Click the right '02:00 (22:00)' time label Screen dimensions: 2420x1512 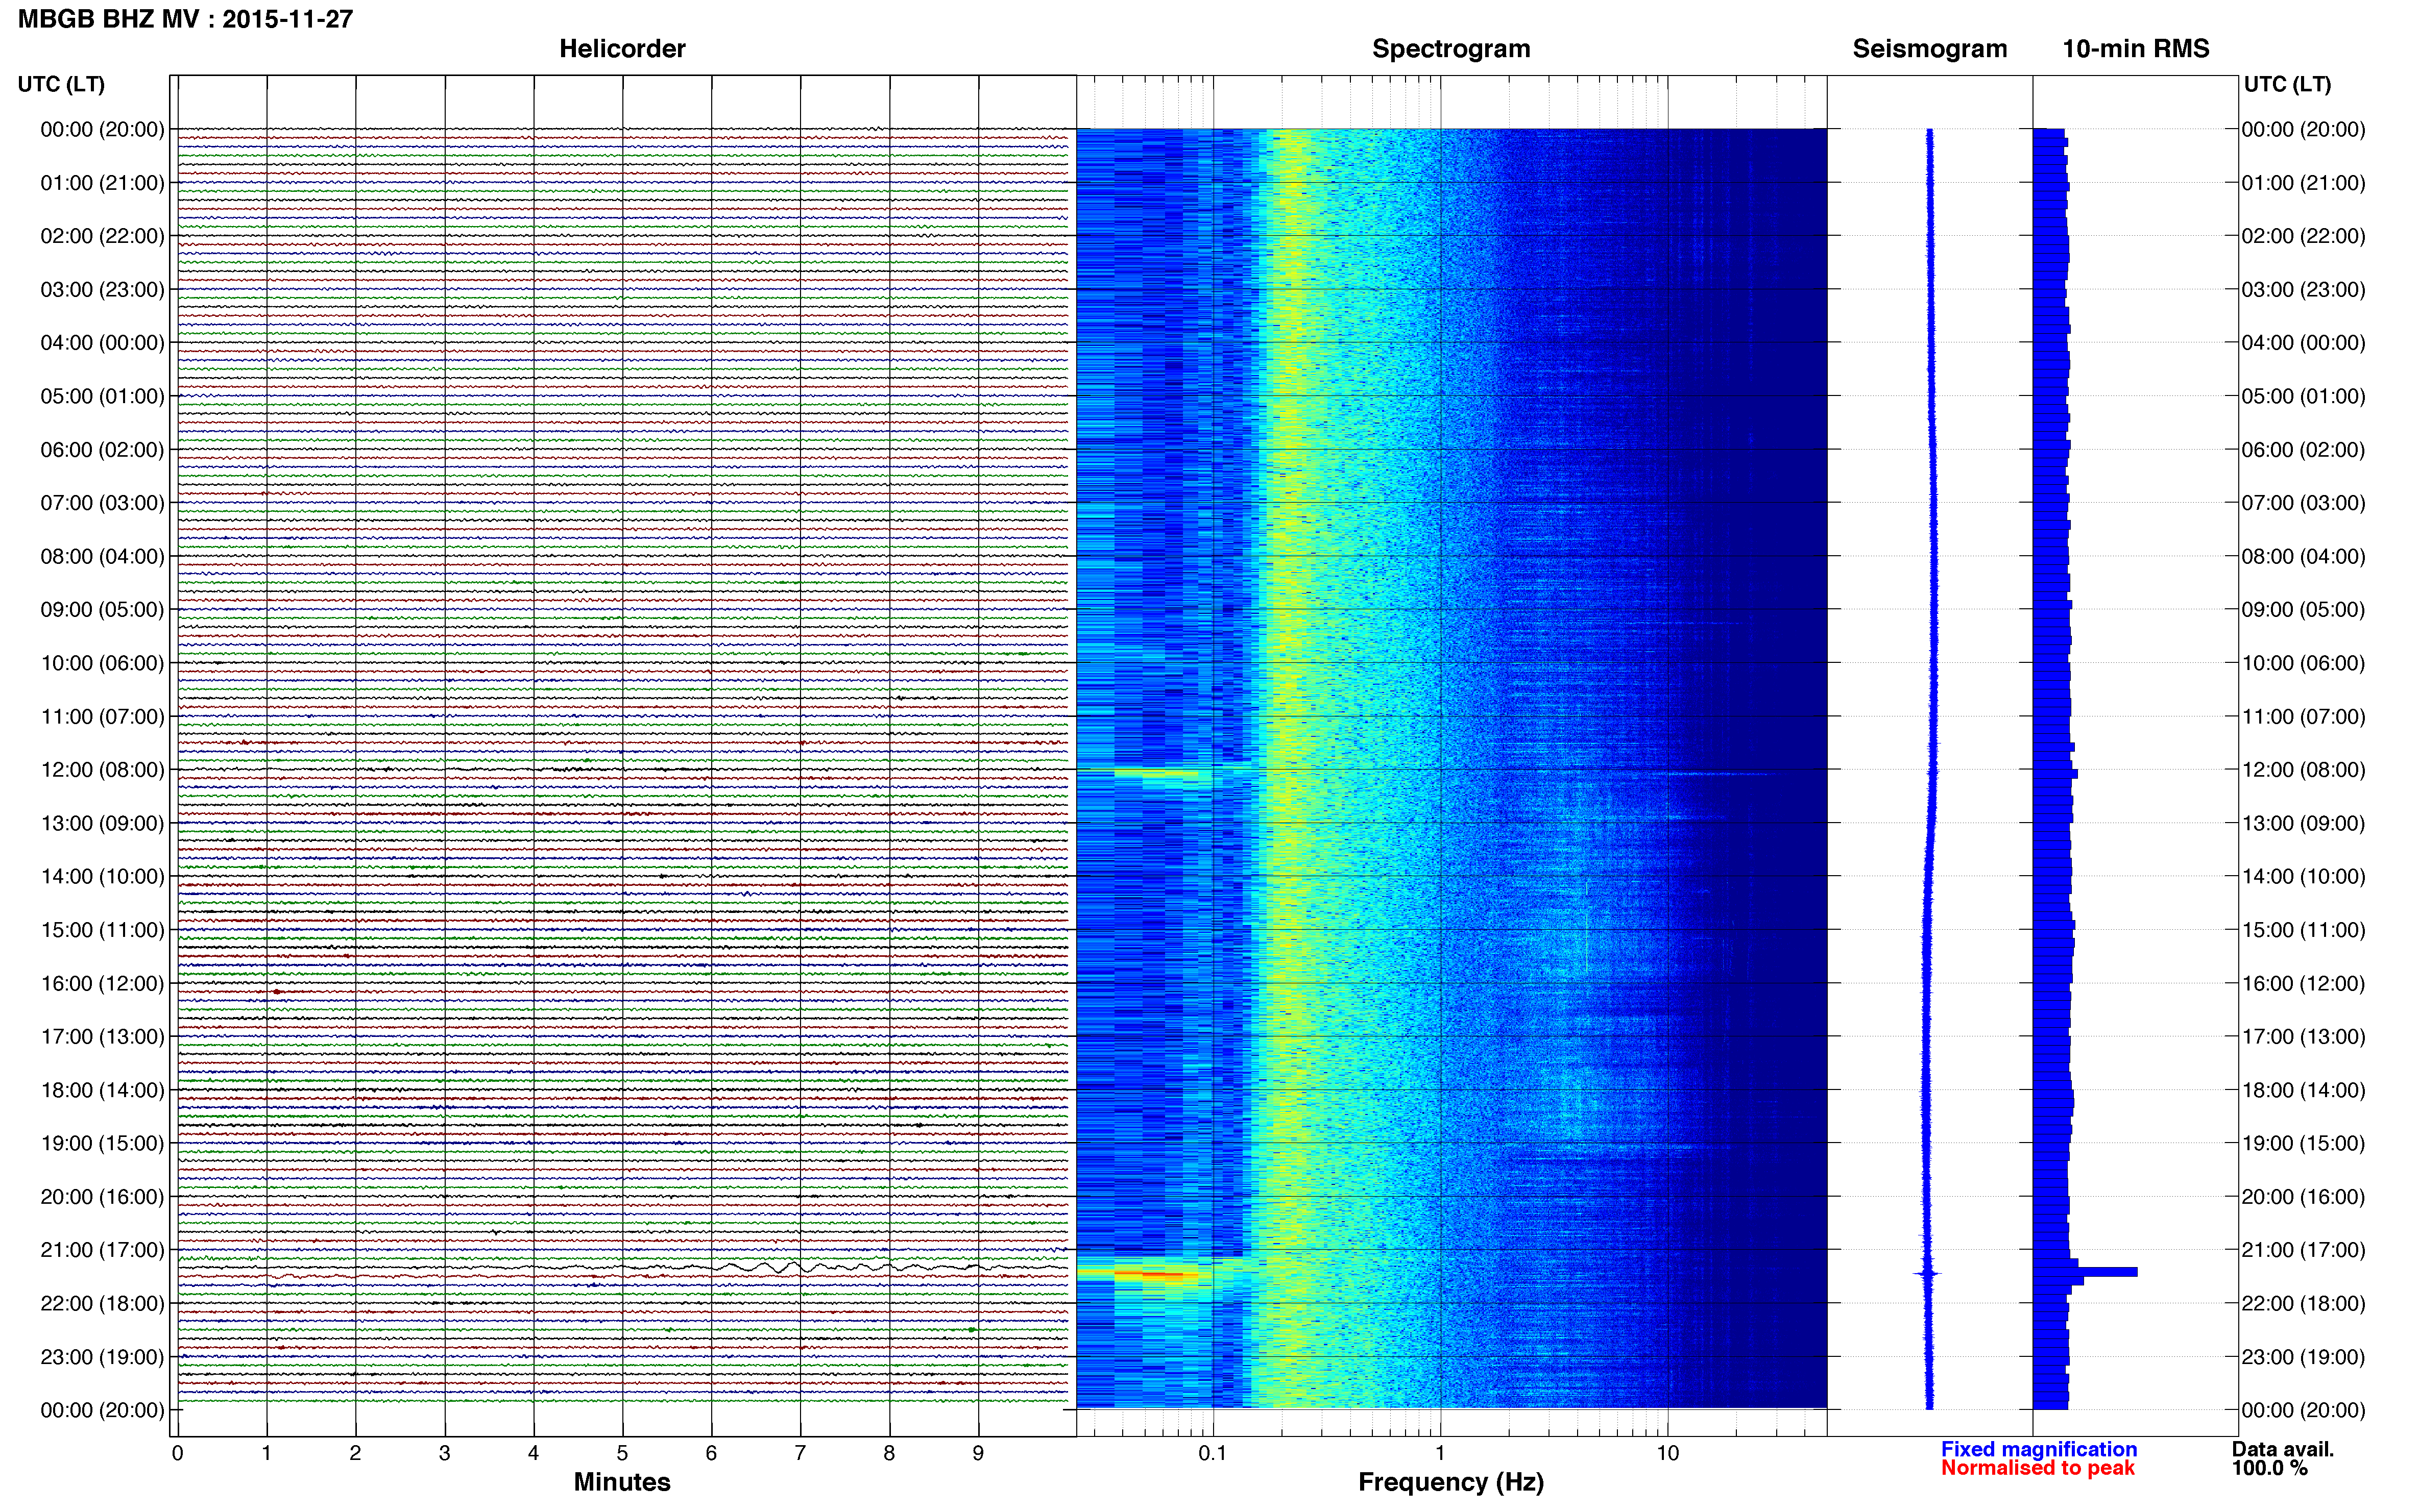coord(2303,236)
